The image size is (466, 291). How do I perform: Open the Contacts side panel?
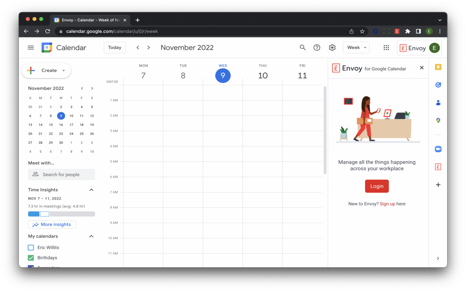[x=438, y=102]
